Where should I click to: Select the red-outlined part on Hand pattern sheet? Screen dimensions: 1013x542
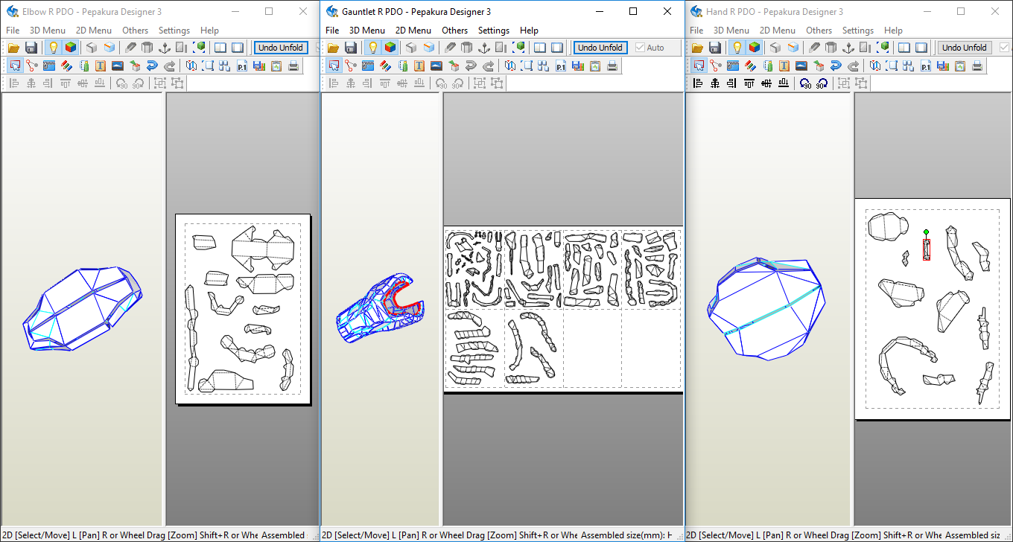tap(927, 249)
